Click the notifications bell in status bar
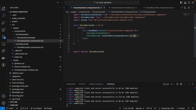 pos(193,108)
